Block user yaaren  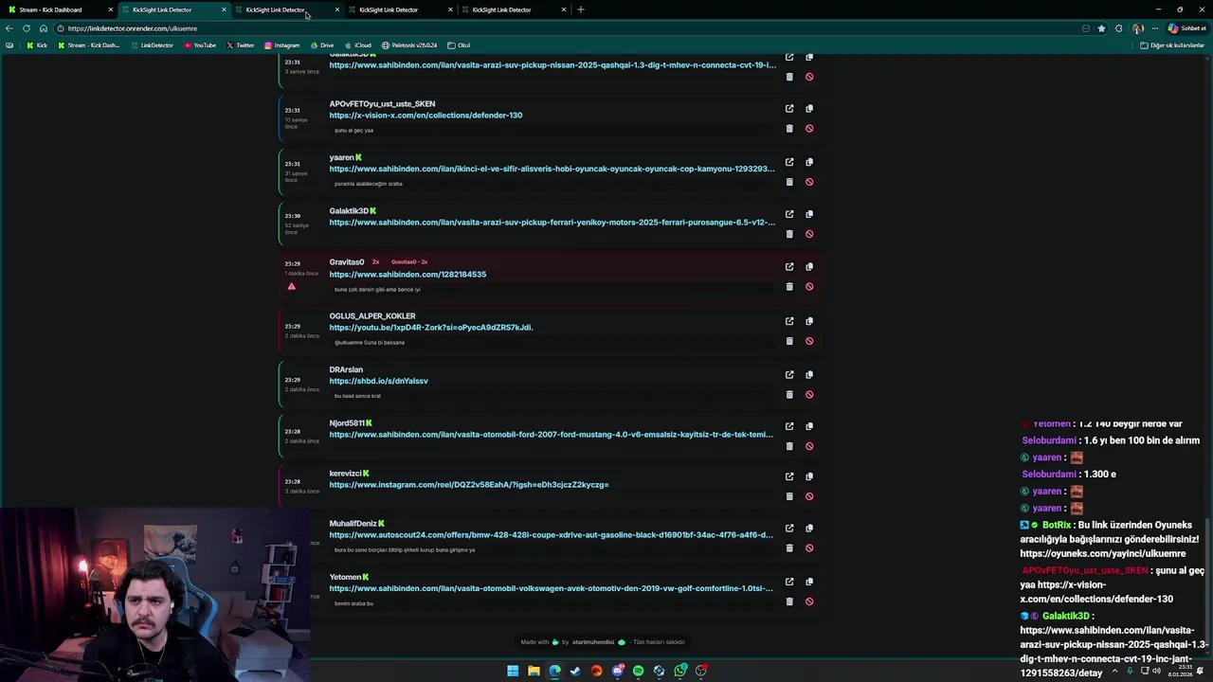click(809, 182)
